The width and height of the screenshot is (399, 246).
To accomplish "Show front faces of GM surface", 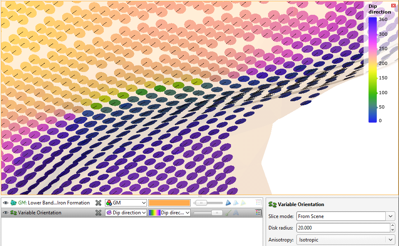I will click(228, 202).
